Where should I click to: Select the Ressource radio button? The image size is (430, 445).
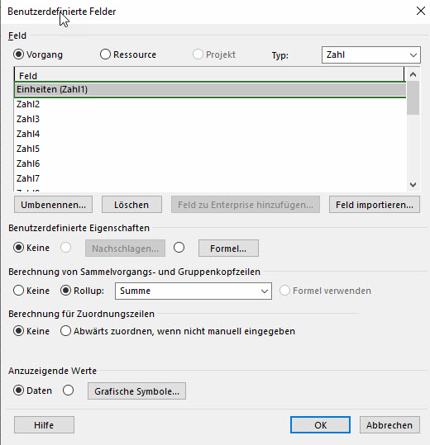(105, 54)
